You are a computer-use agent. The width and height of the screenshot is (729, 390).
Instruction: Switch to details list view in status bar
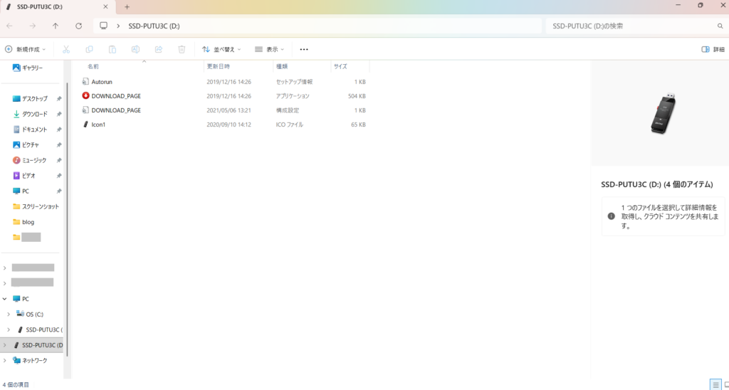[x=715, y=384]
